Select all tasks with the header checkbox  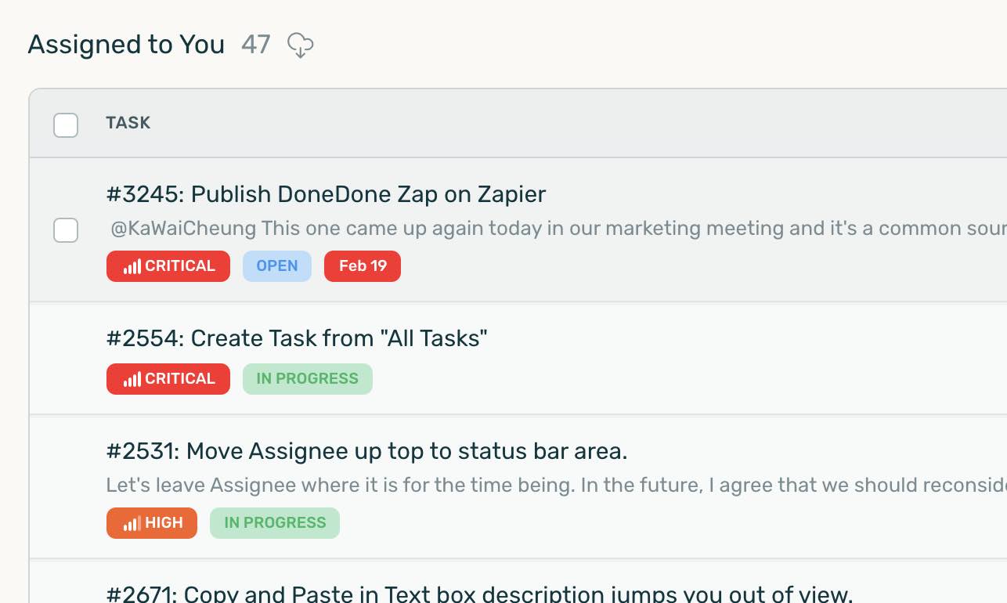(x=66, y=125)
